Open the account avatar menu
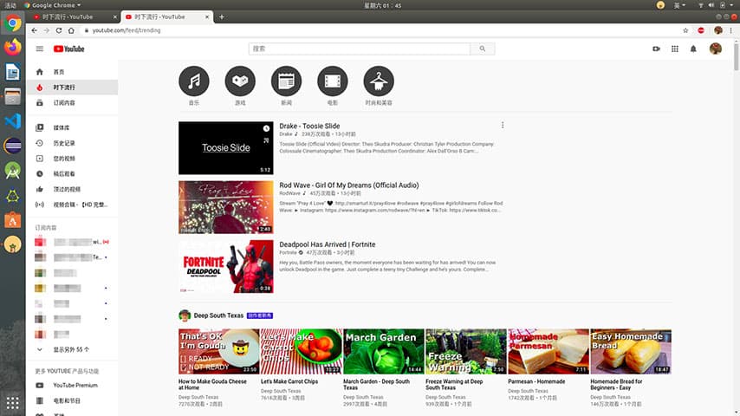This screenshot has height=416, width=740. (x=716, y=49)
